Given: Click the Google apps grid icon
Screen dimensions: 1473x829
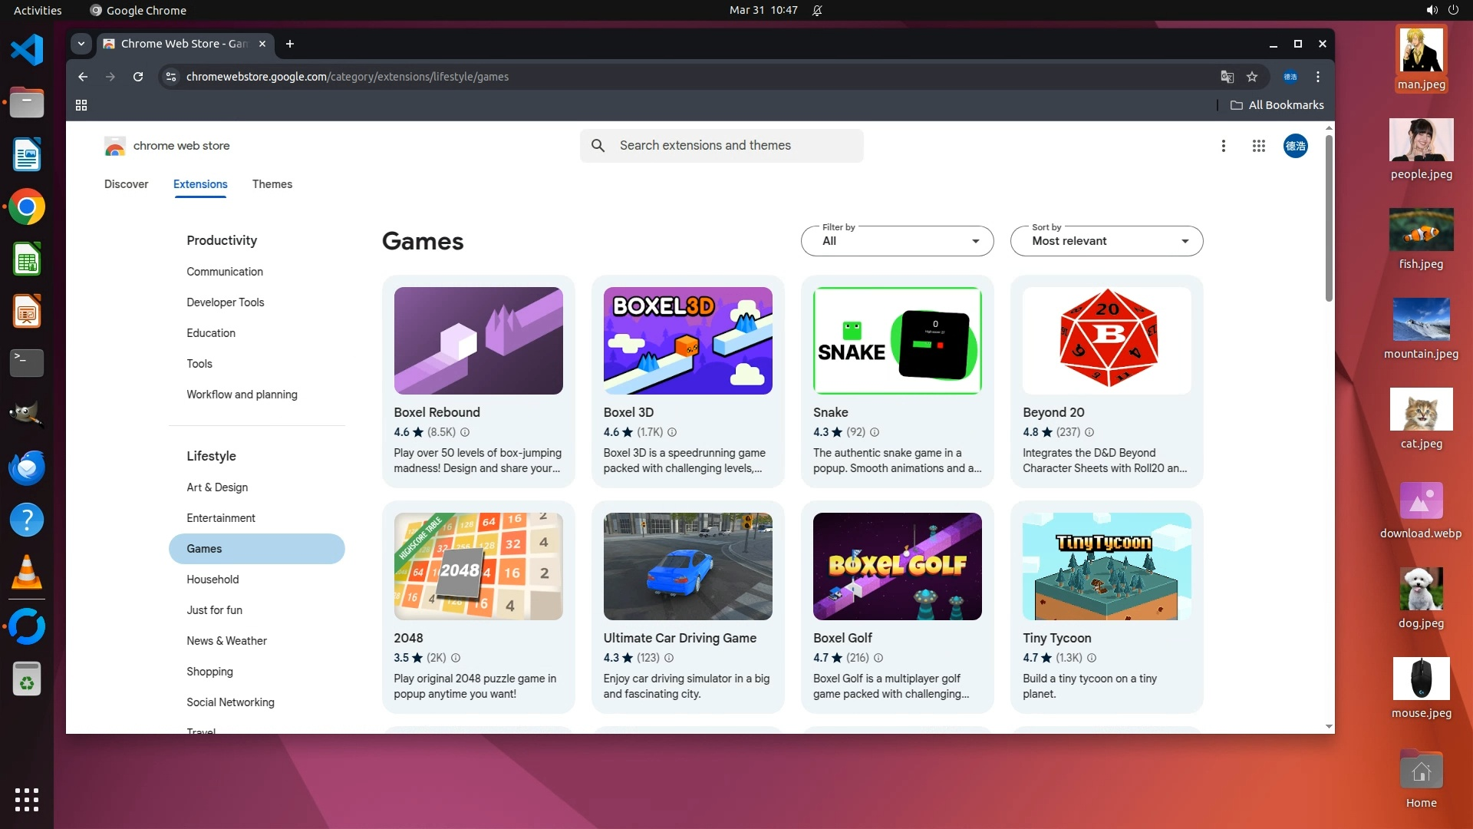Looking at the screenshot, I should tap(1258, 146).
